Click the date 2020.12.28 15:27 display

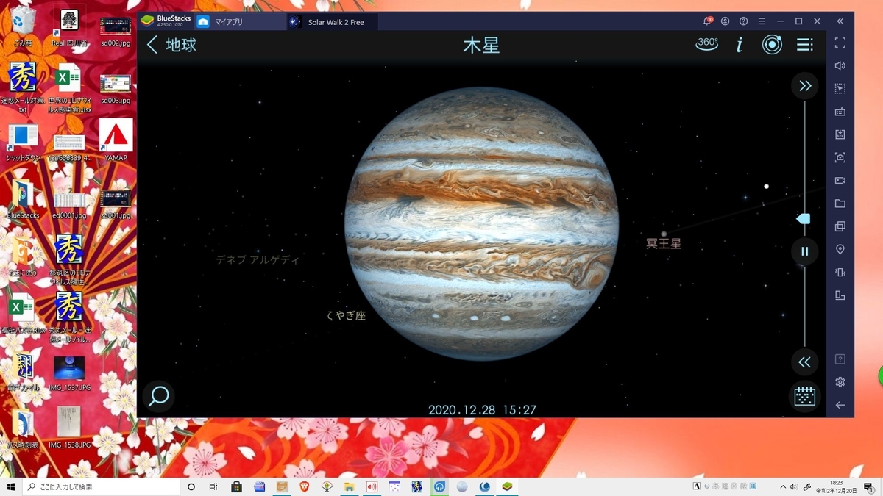(x=482, y=410)
